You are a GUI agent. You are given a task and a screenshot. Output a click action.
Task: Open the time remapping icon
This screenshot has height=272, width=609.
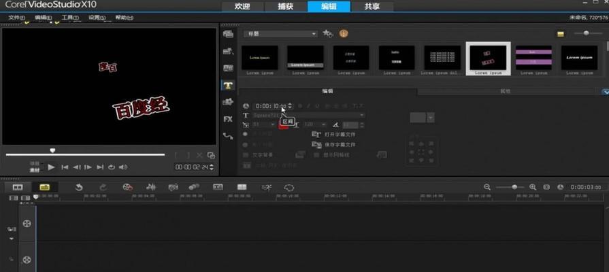(x=267, y=188)
